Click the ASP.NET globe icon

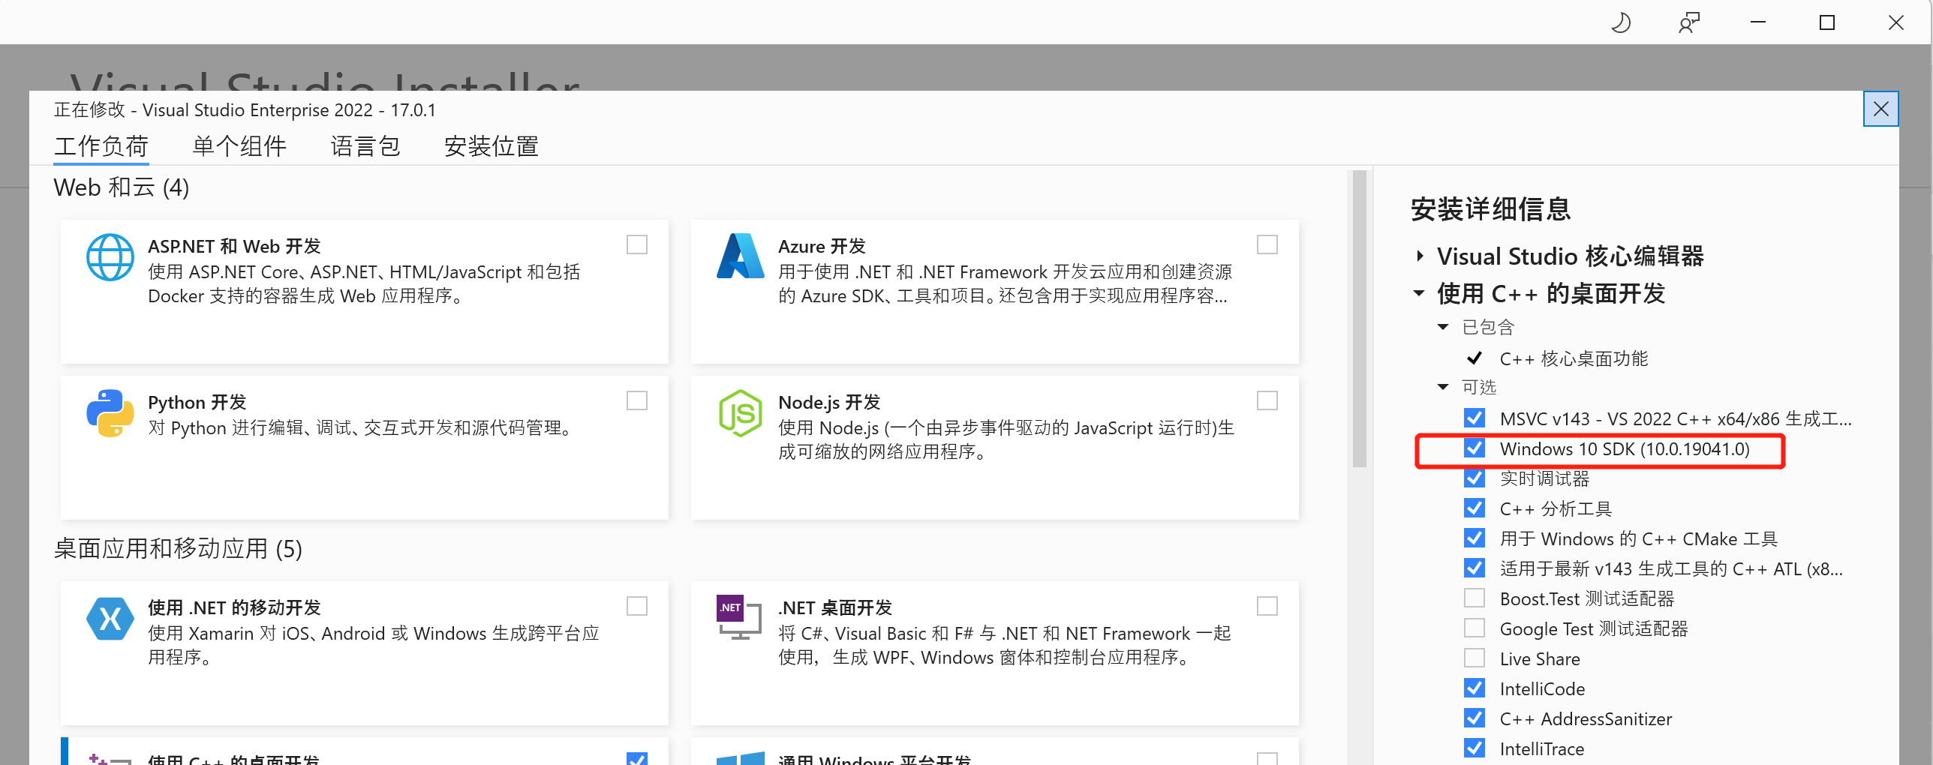(x=110, y=256)
